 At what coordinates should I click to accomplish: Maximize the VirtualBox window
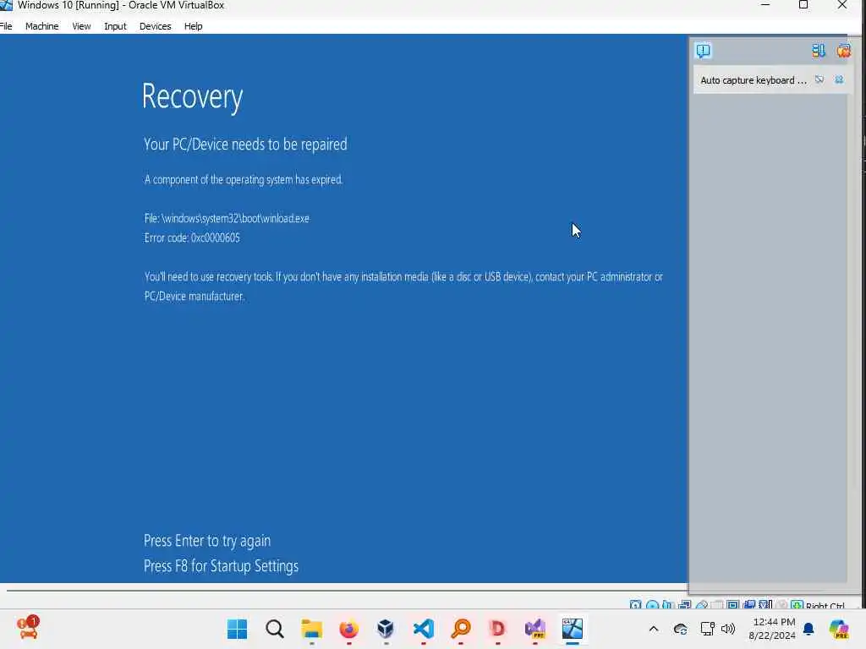pyautogui.click(x=803, y=5)
